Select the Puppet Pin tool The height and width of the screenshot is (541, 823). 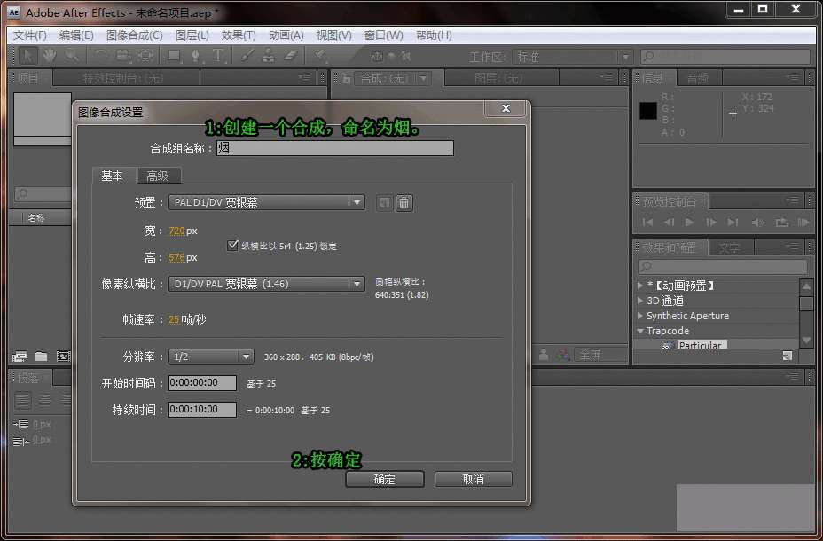(319, 56)
